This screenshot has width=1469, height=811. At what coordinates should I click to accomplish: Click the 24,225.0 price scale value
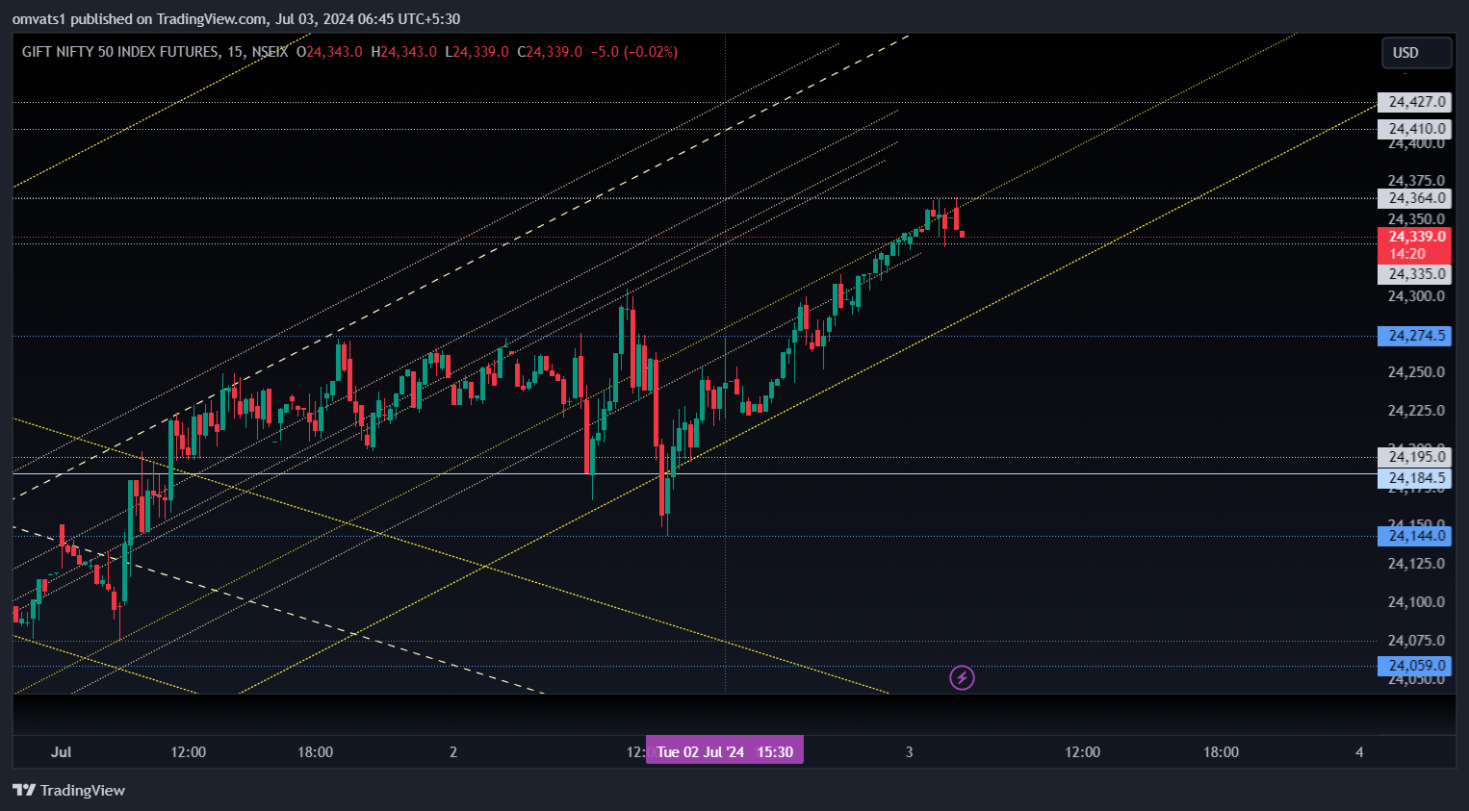[1416, 411]
